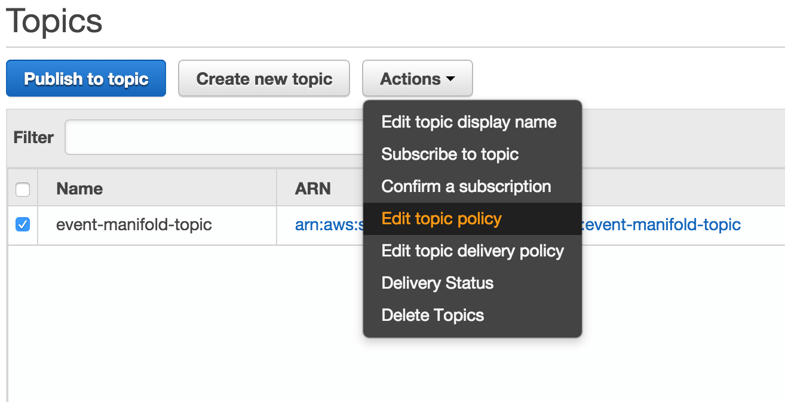Click the Filter label

tap(33, 137)
